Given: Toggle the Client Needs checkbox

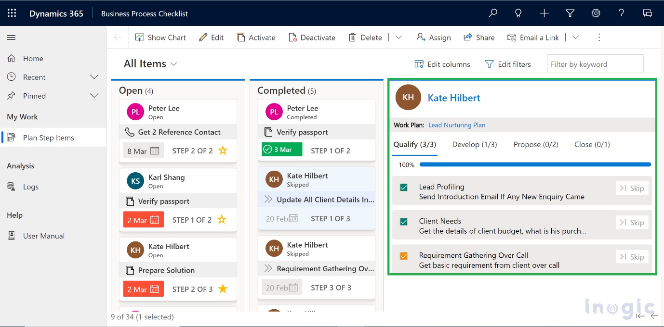Looking at the screenshot, I should tap(404, 222).
